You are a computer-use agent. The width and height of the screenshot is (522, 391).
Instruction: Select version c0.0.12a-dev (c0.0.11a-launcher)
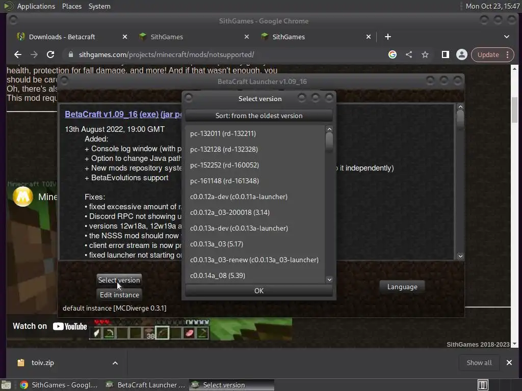[x=255, y=197]
